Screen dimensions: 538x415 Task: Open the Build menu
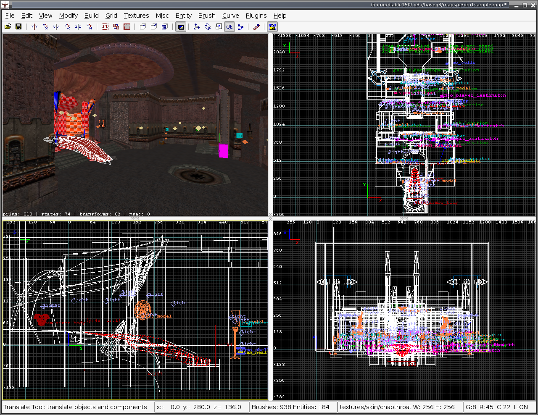pyautogui.click(x=92, y=16)
